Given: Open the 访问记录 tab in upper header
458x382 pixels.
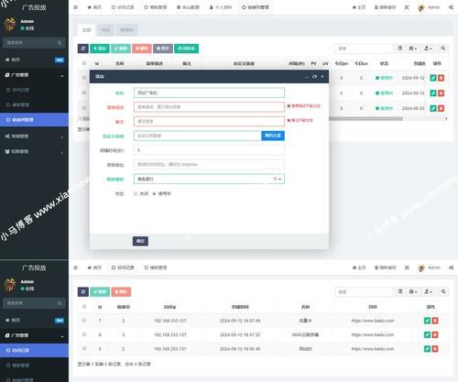Looking at the screenshot, I should (123, 7).
